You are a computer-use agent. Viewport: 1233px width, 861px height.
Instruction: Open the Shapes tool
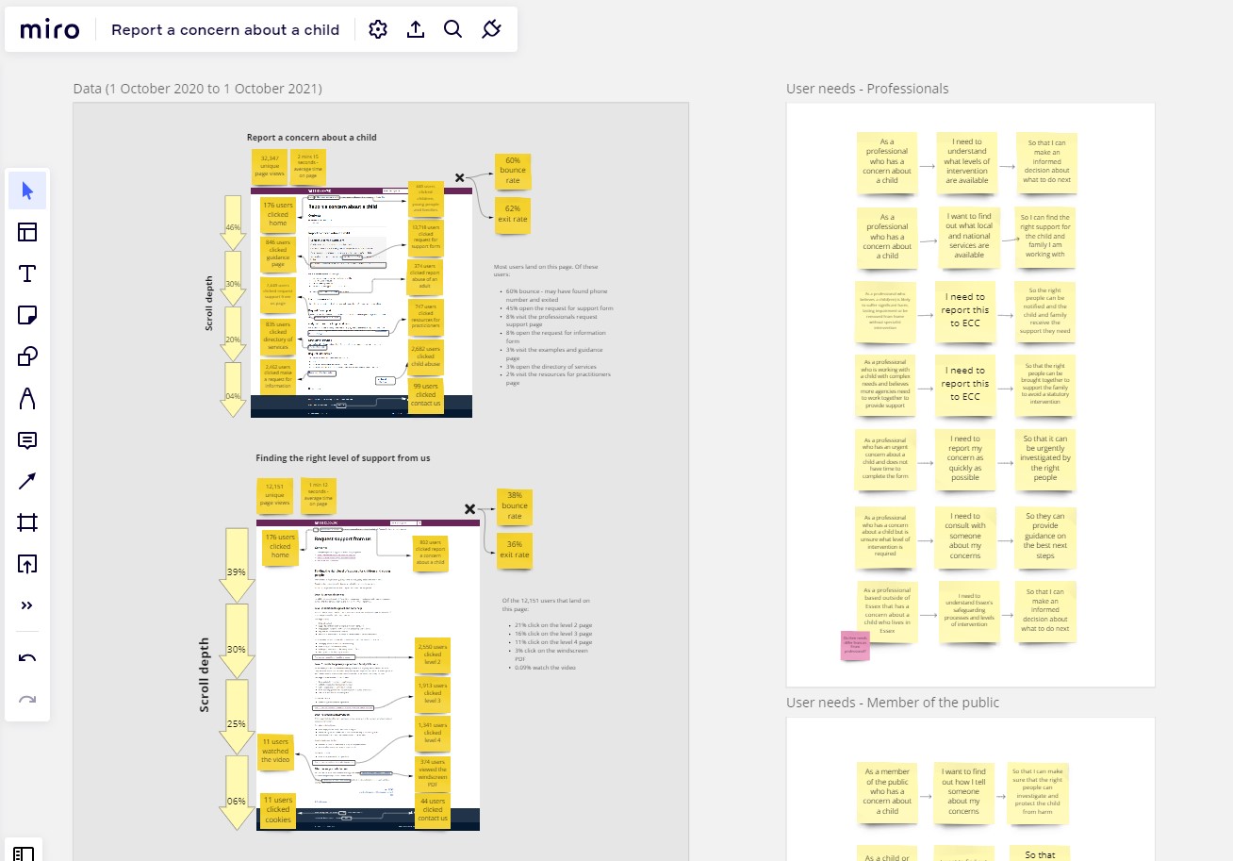pyautogui.click(x=27, y=356)
